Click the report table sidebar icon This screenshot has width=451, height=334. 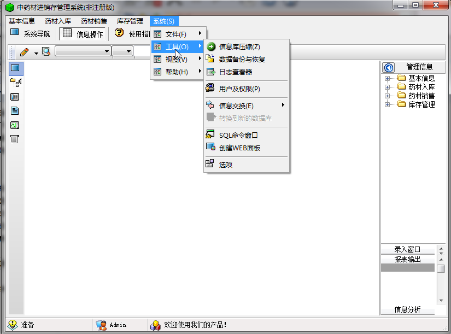click(x=15, y=139)
